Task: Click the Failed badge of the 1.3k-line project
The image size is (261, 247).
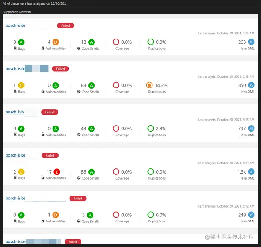Action: (x=50, y=155)
